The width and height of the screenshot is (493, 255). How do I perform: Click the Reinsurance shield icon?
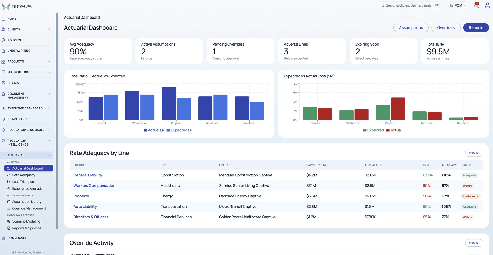tap(3, 119)
